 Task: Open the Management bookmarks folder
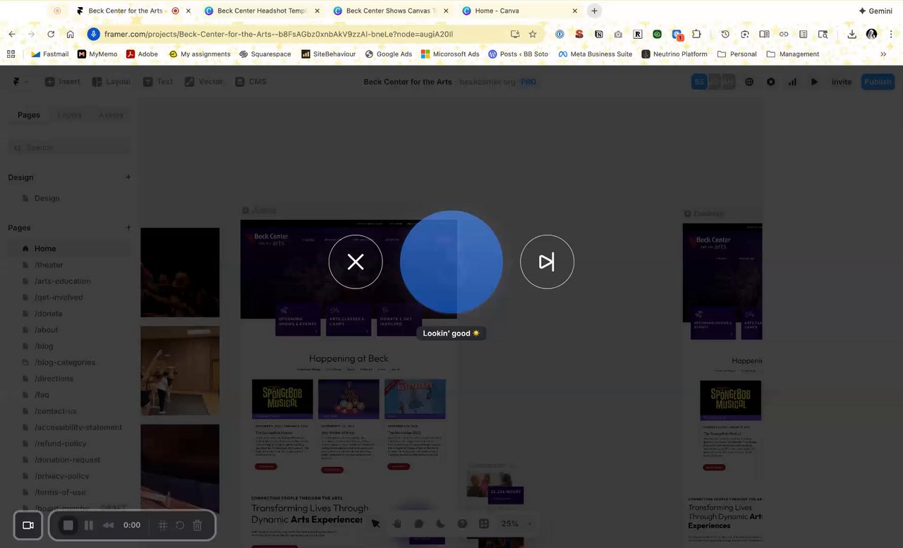(792, 54)
